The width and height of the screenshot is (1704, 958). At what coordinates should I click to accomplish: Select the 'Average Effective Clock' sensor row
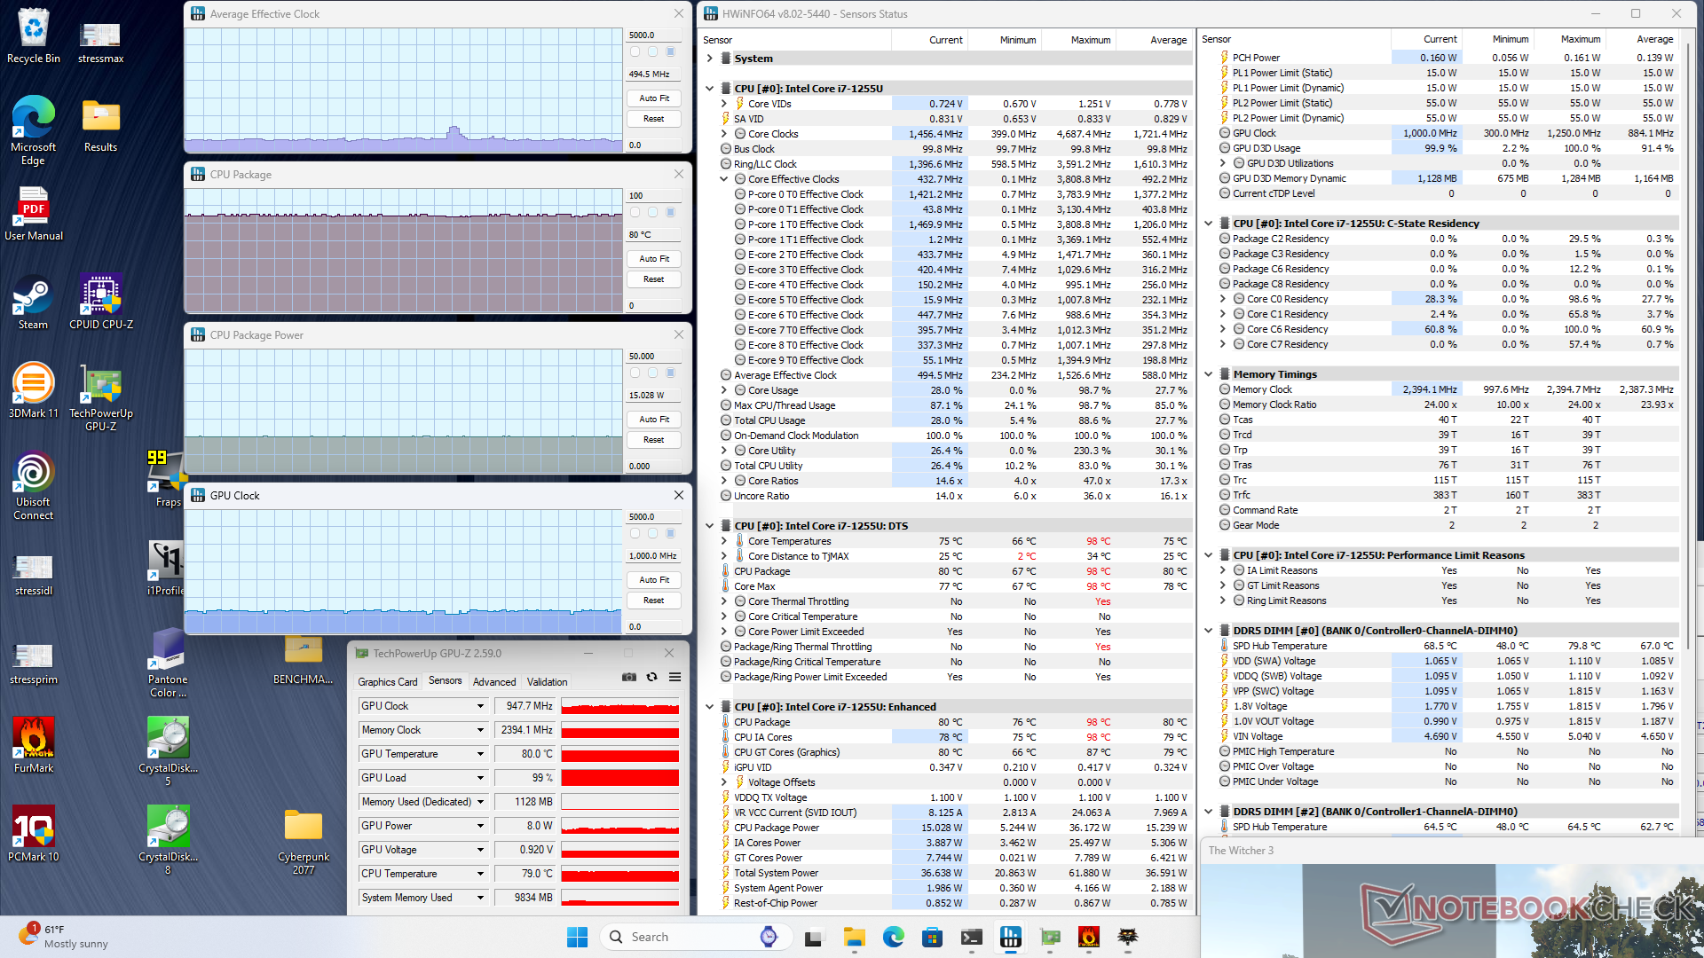click(954, 375)
